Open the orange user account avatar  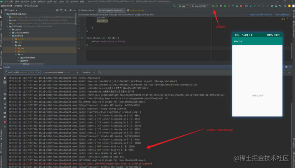(x=289, y=6)
